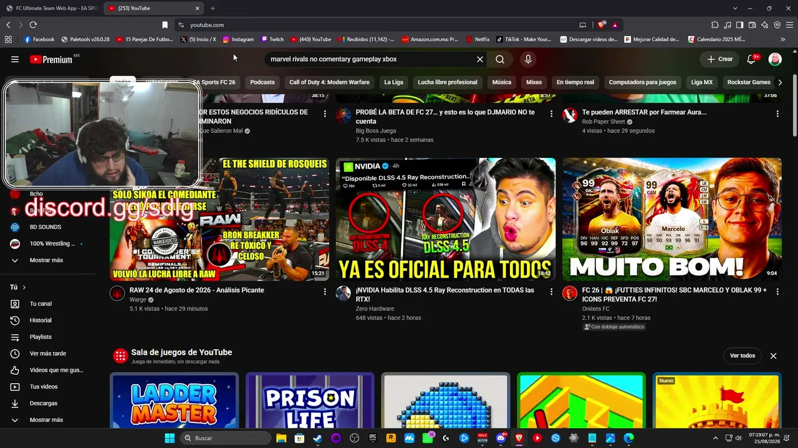
Task: Open the Crear video menu
Action: 719,59
